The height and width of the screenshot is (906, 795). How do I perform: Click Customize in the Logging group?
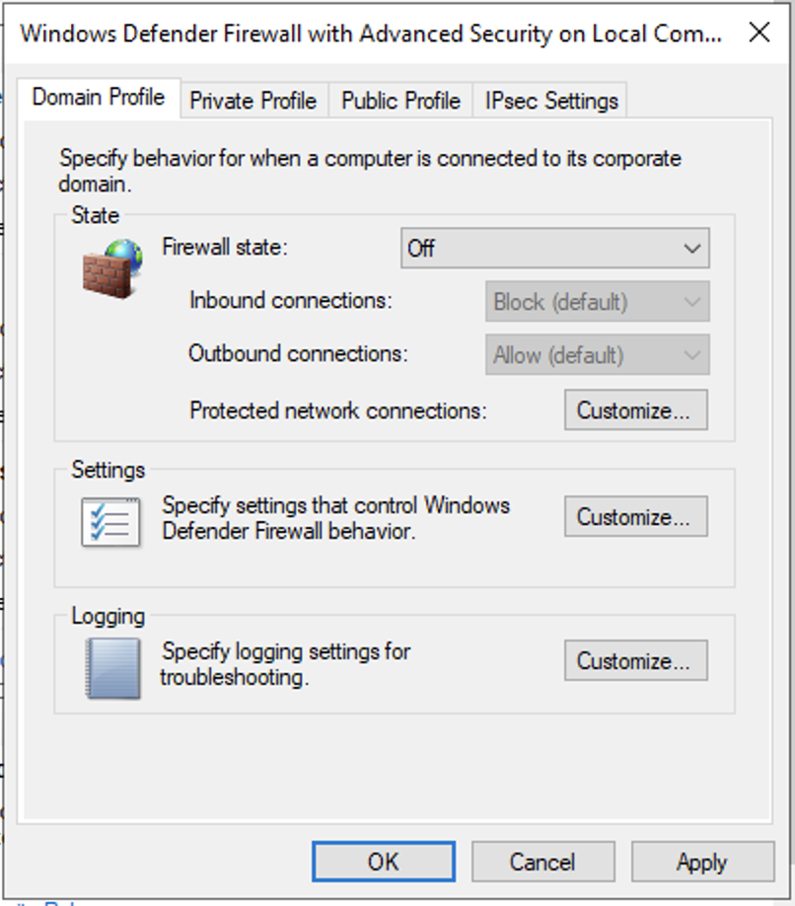tap(635, 660)
